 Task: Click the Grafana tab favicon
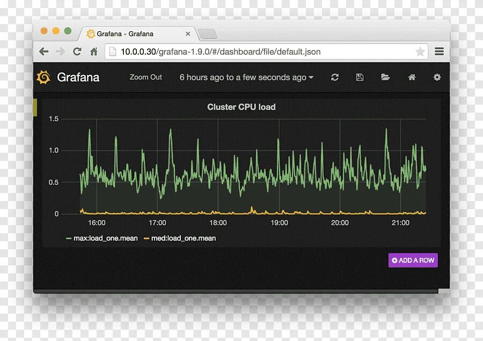point(91,34)
